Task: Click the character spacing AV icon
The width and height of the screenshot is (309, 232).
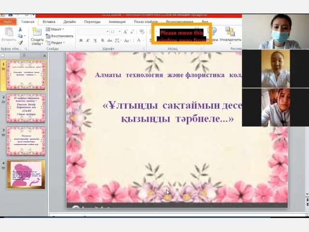Action: coord(117,41)
